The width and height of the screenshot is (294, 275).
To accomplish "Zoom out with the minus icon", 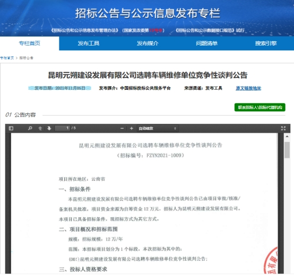I will [x=122, y=128].
